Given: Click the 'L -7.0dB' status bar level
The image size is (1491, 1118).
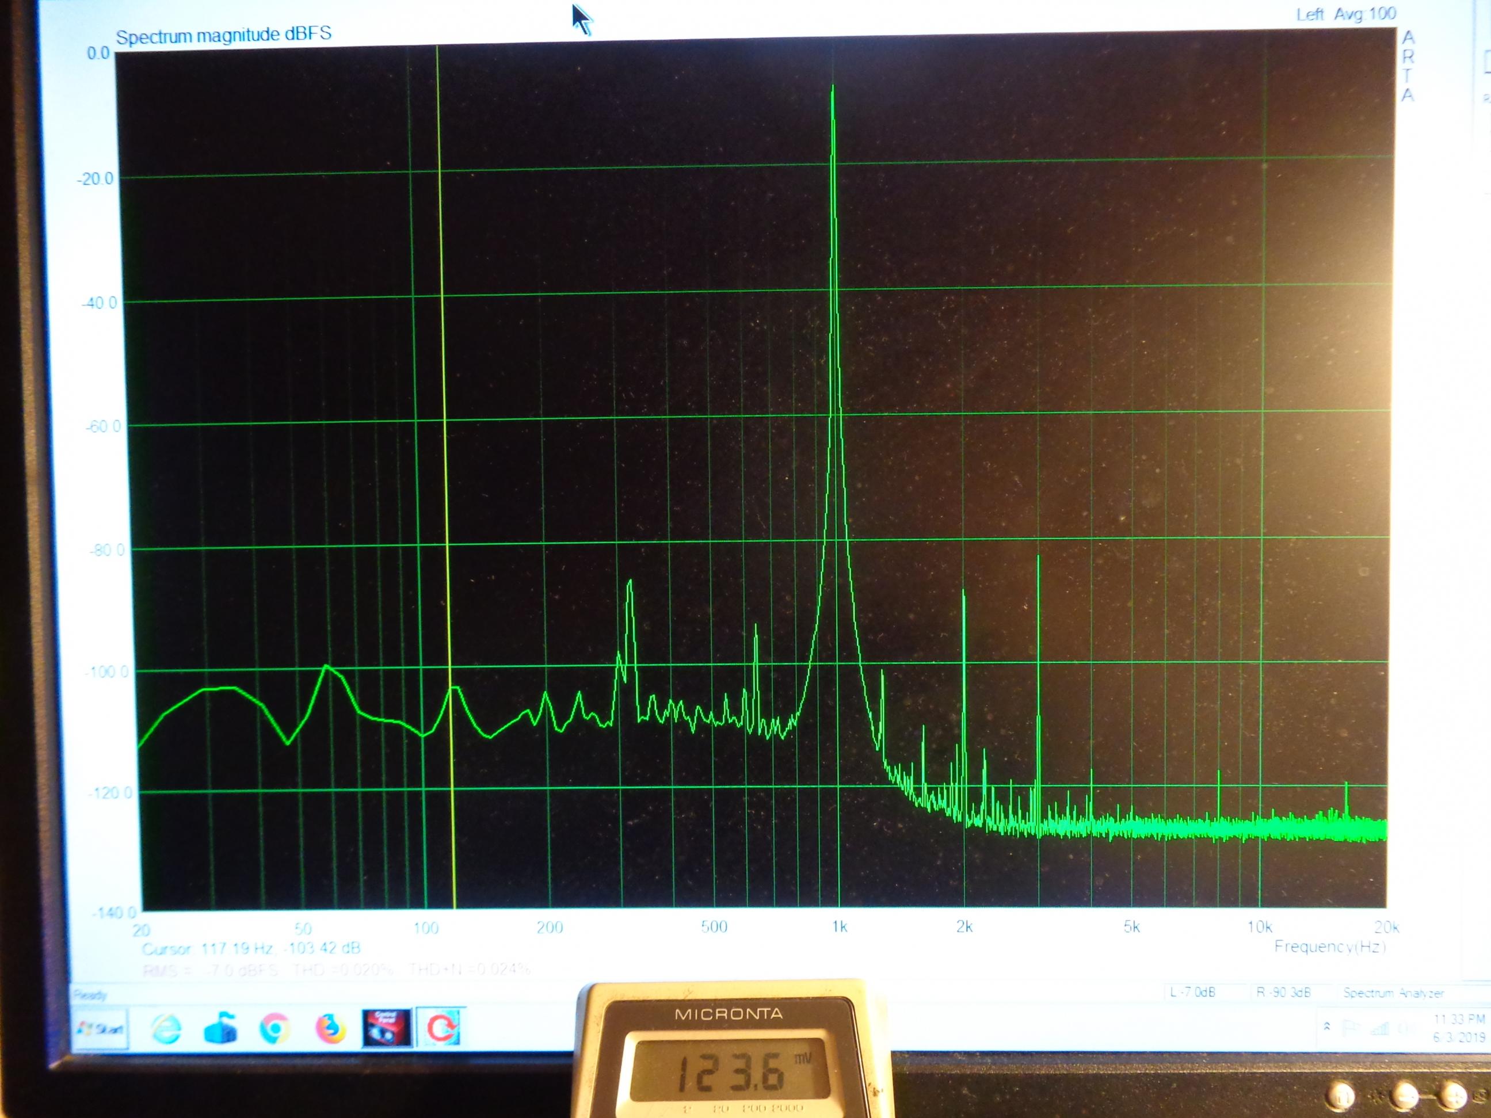Looking at the screenshot, I should click(x=1192, y=993).
